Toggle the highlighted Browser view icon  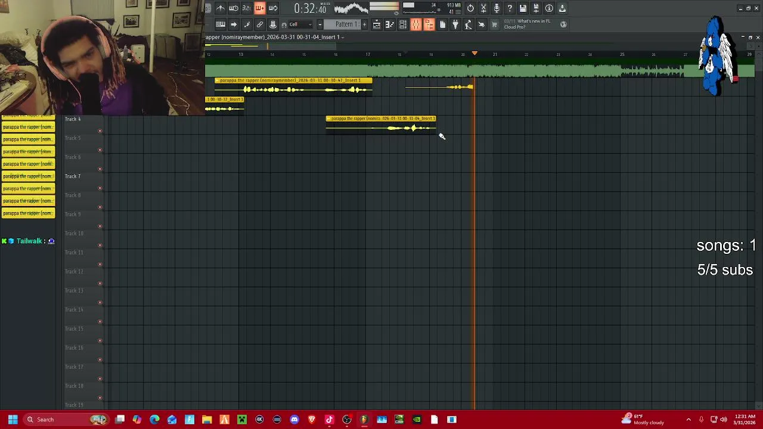point(429,24)
